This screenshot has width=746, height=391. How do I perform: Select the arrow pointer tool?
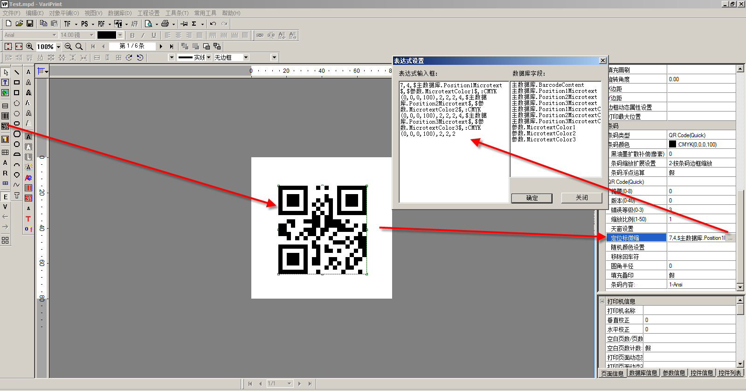point(6,72)
